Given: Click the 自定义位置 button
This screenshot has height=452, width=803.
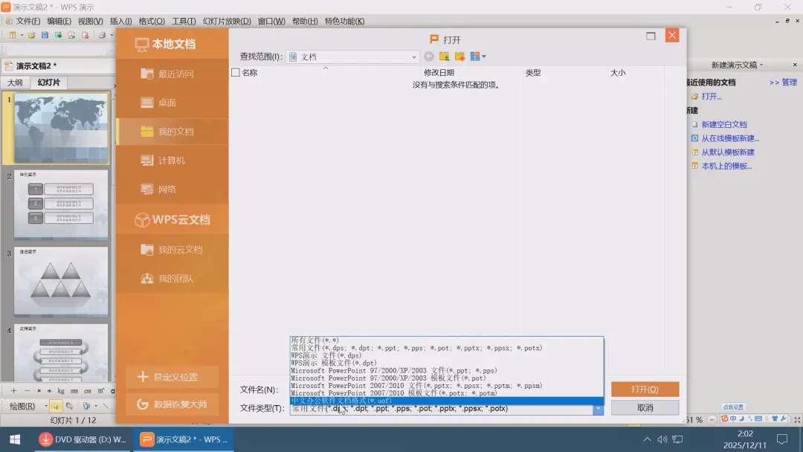Looking at the screenshot, I should point(172,377).
